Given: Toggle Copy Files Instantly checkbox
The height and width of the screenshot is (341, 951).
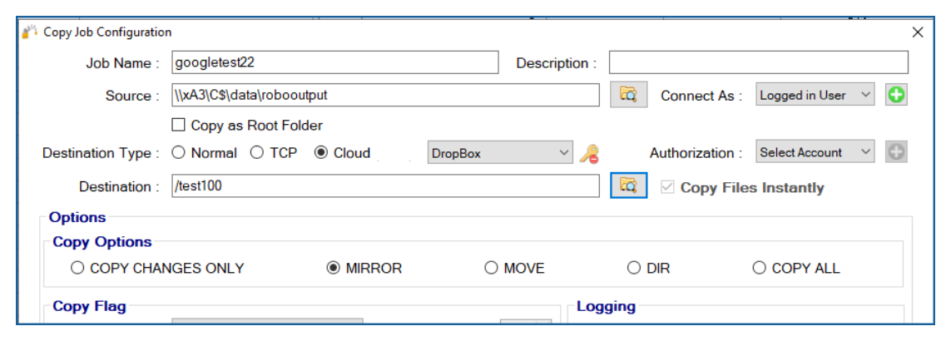Looking at the screenshot, I should pyautogui.click(x=668, y=187).
